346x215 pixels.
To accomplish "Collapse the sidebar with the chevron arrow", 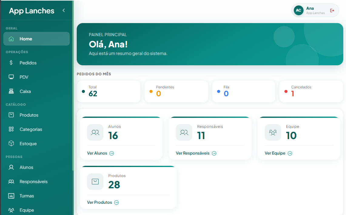I will 64,10.
